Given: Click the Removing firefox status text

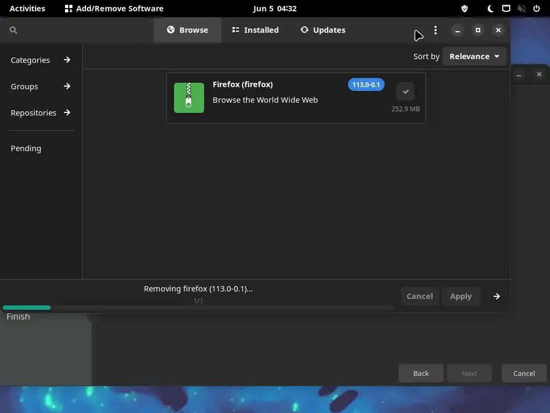Looking at the screenshot, I should tap(198, 289).
